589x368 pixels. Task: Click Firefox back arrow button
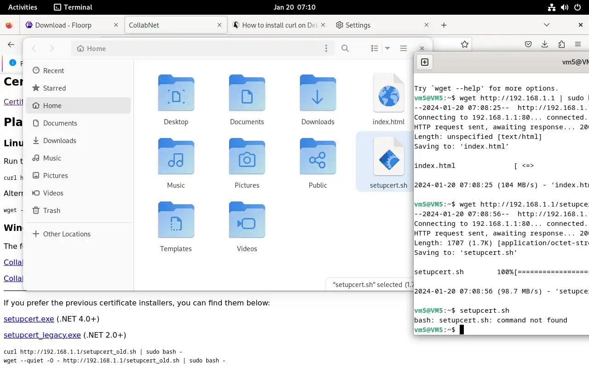(11, 44)
